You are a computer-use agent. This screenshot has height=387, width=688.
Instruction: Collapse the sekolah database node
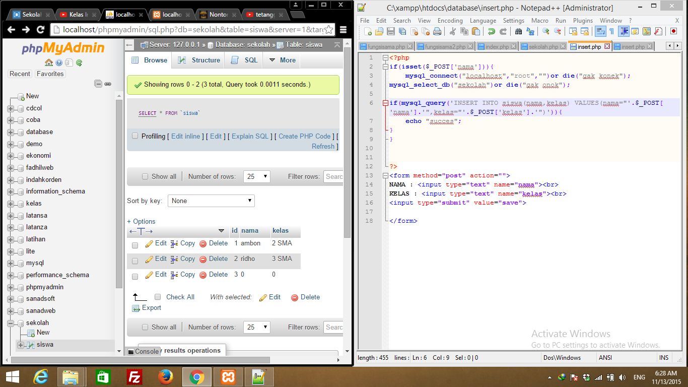(11, 323)
